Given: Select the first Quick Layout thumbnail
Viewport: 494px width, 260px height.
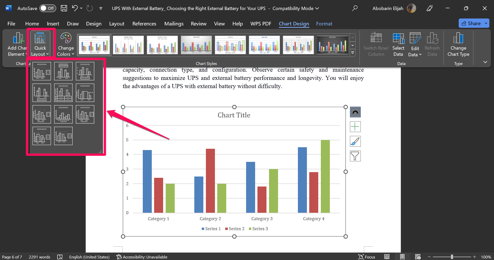Looking at the screenshot, I should pos(41,71).
